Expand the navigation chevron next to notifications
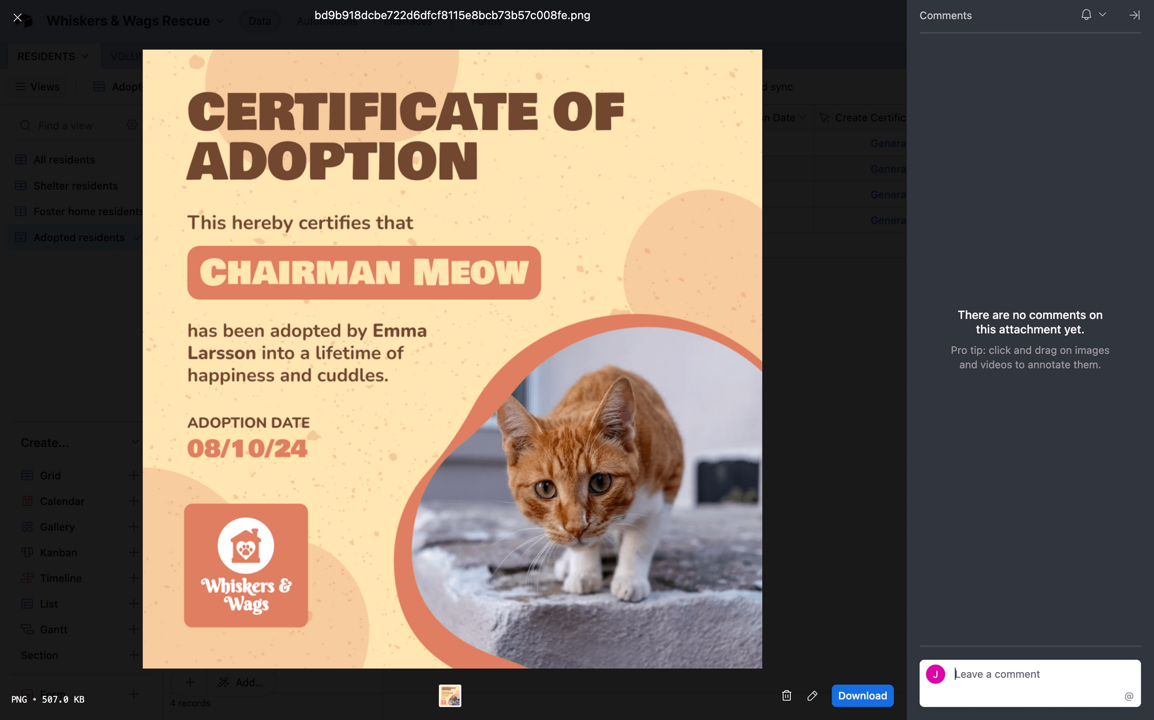 (1103, 15)
